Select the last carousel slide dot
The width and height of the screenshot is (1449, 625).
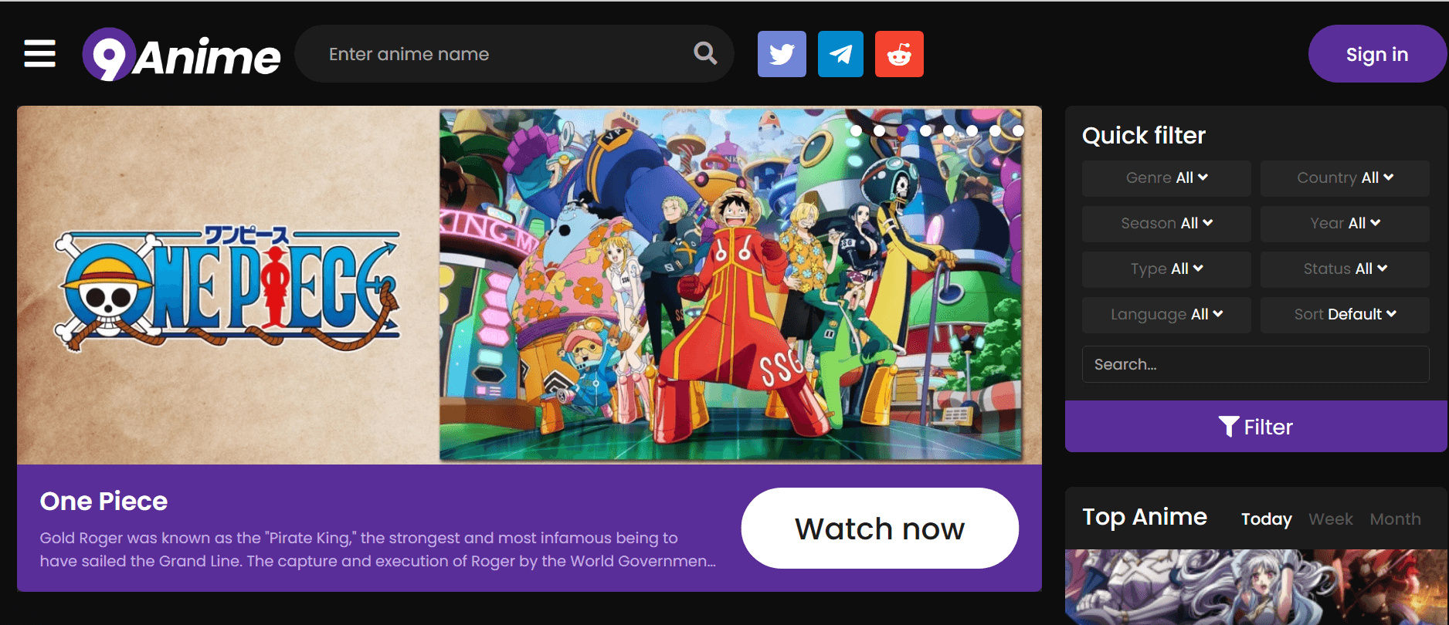pos(1018,130)
